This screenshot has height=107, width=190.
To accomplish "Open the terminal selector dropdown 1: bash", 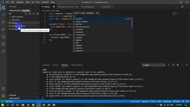I will pyautogui.click(x=153, y=65).
